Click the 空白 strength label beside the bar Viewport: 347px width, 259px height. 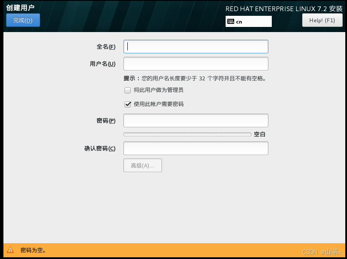(x=259, y=134)
